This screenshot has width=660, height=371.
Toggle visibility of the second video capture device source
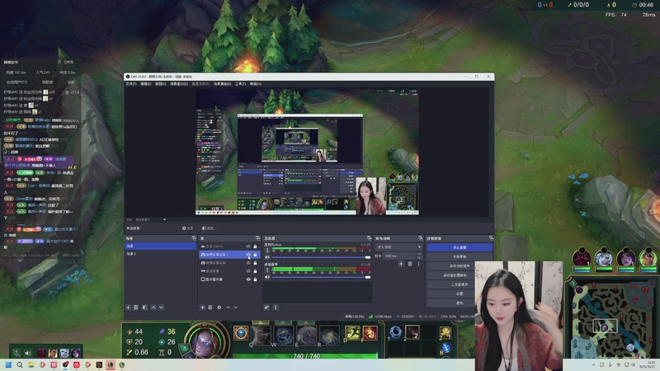point(248,263)
